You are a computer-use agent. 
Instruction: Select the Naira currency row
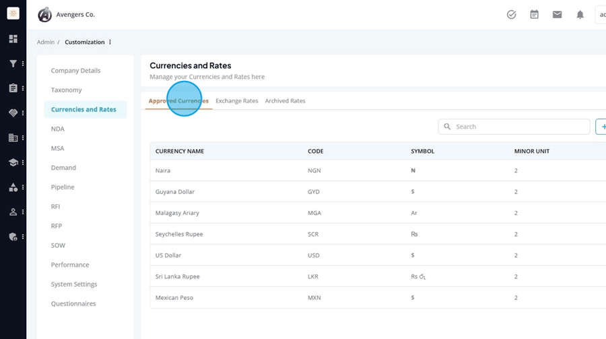(x=378, y=171)
